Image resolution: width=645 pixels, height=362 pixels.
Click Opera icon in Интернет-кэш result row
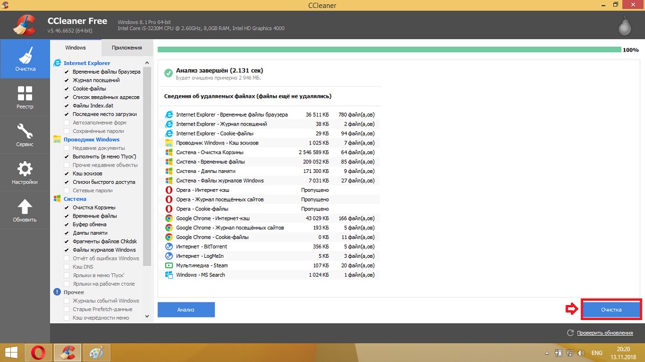pyautogui.click(x=169, y=190)
